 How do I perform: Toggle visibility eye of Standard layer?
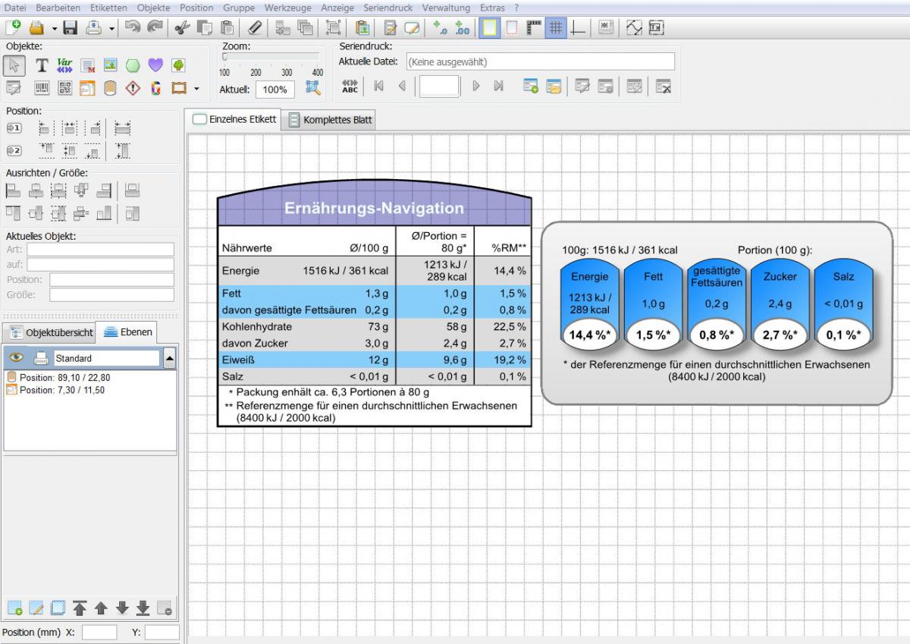16,358
